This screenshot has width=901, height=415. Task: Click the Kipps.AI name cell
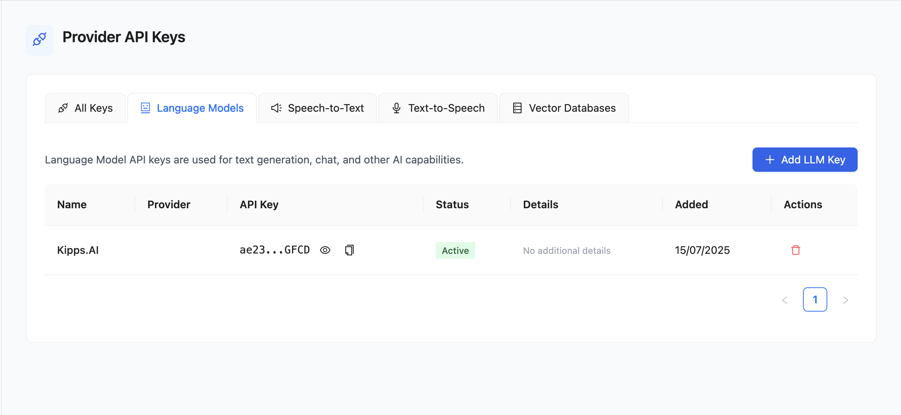click(78, 250)
